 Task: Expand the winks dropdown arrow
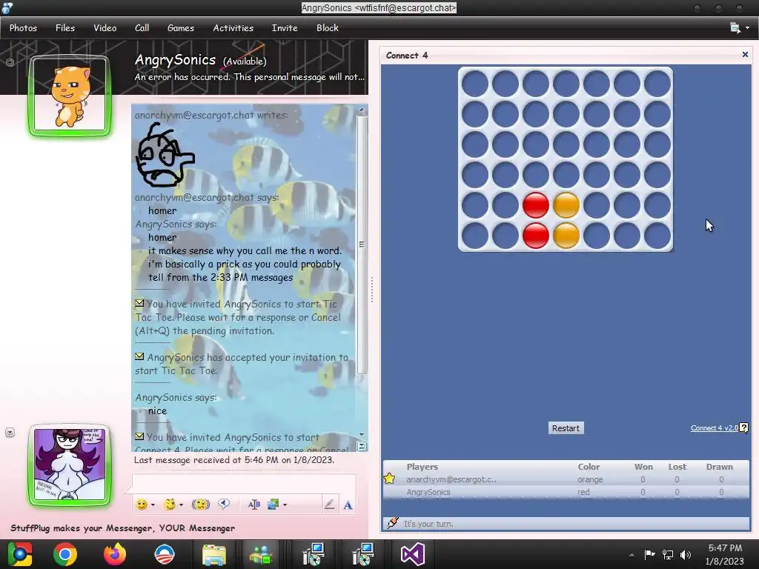pos(181,505)
